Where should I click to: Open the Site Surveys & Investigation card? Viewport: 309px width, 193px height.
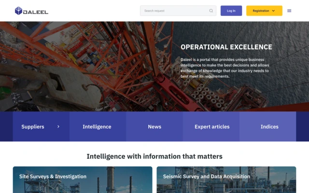83,179
